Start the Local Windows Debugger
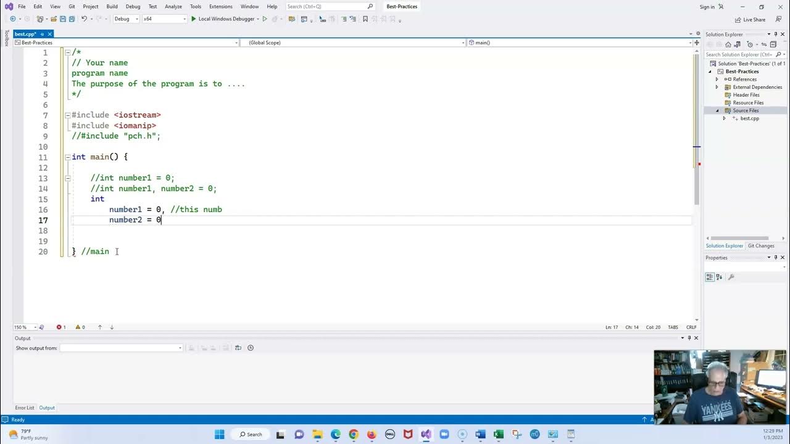Screen dimensions: 790x444 point(225,19)
